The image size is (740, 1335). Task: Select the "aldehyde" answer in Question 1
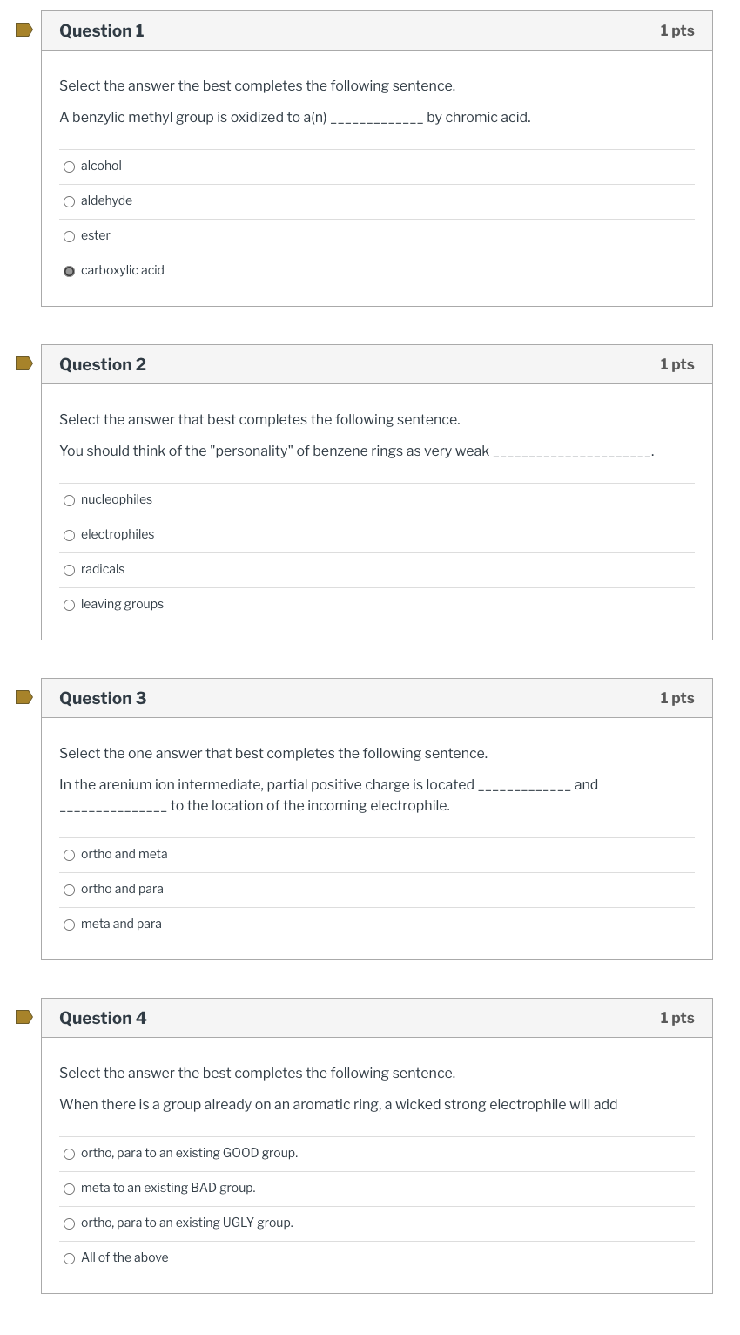click(x=69, y=201)
